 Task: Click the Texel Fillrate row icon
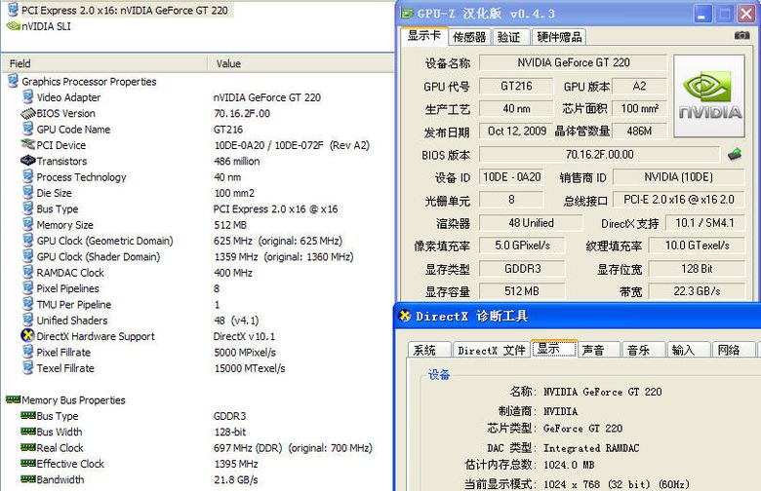coord(28,367)
